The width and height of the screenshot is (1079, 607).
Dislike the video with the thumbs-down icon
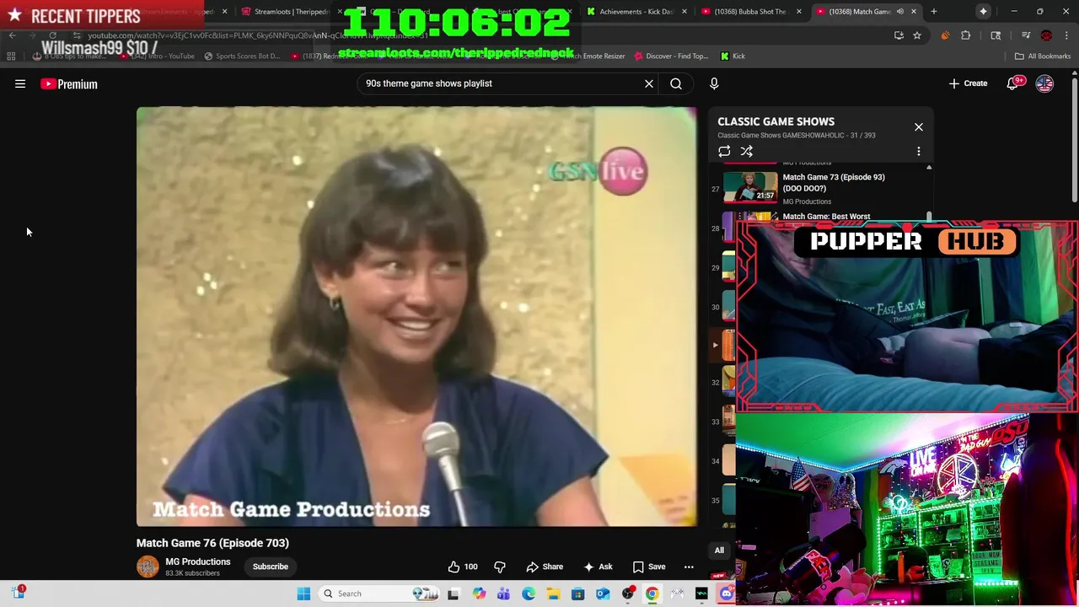point(500,567)
